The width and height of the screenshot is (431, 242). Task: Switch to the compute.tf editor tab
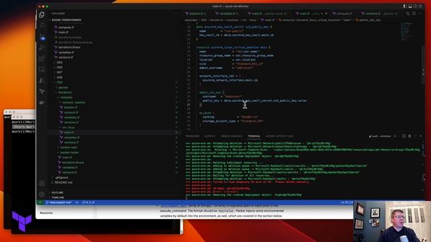[x=344, y=13]
